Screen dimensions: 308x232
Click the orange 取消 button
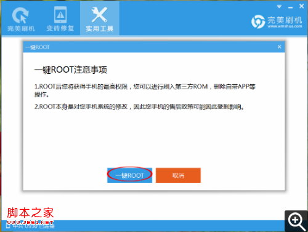coord(178,175)
